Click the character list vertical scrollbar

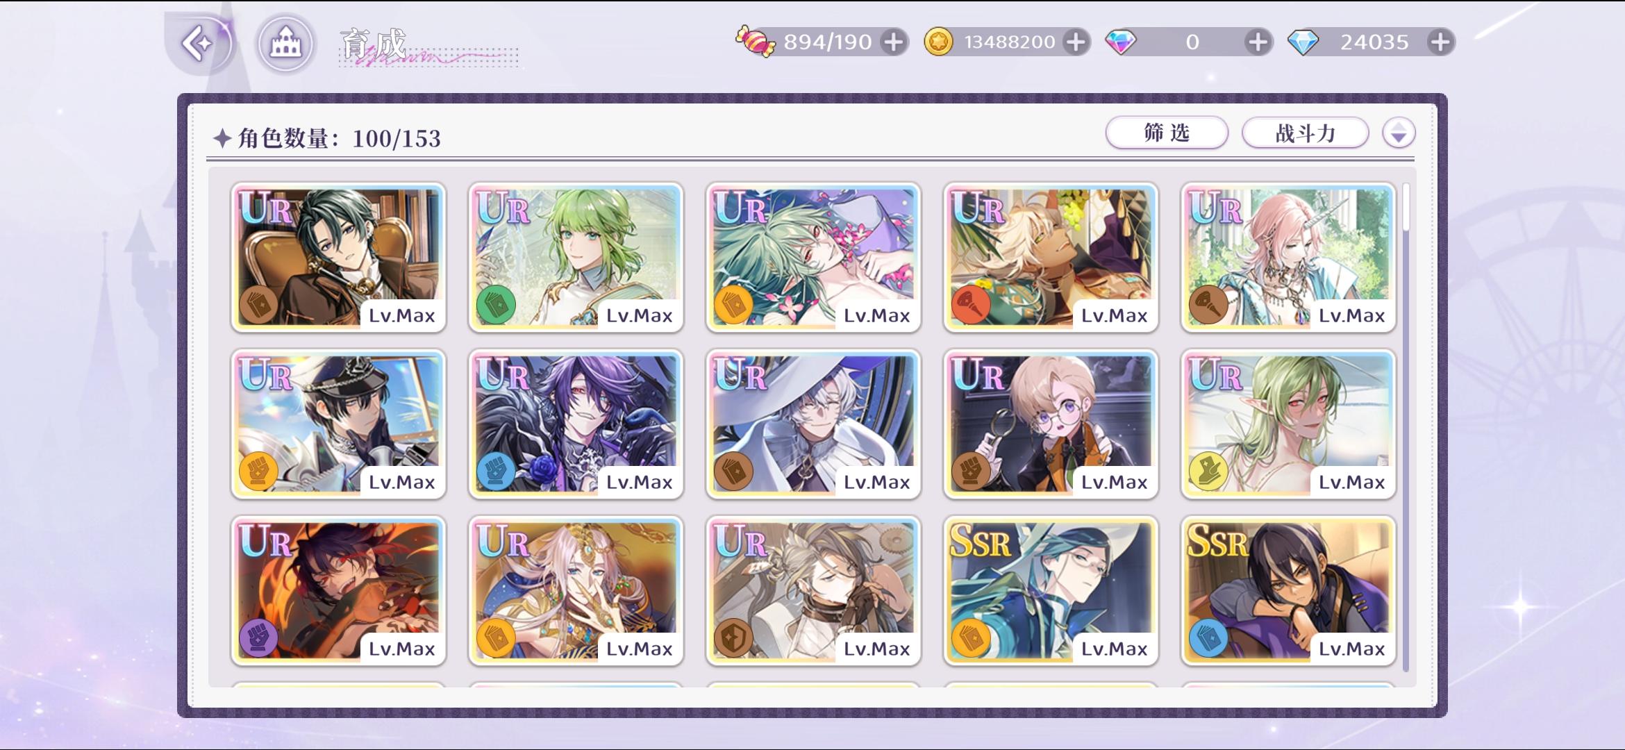click(x=1406, y=427)
